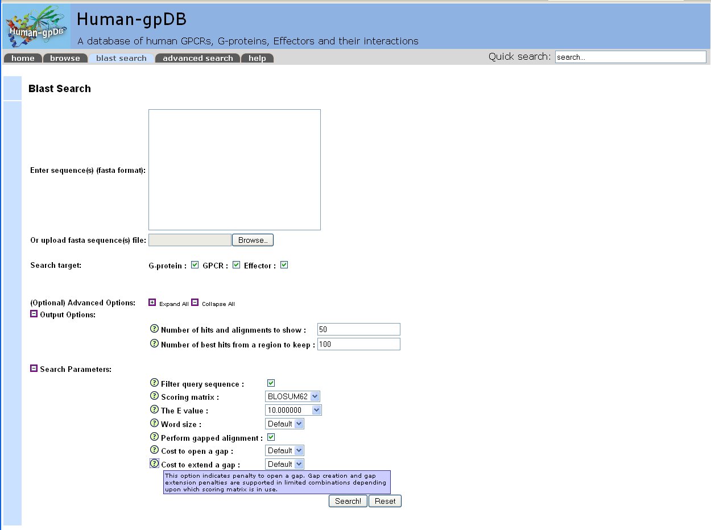This screenshot has width=711, height=530.
Task: Collapse the Search Parameters section
Action: pos(34,368)
